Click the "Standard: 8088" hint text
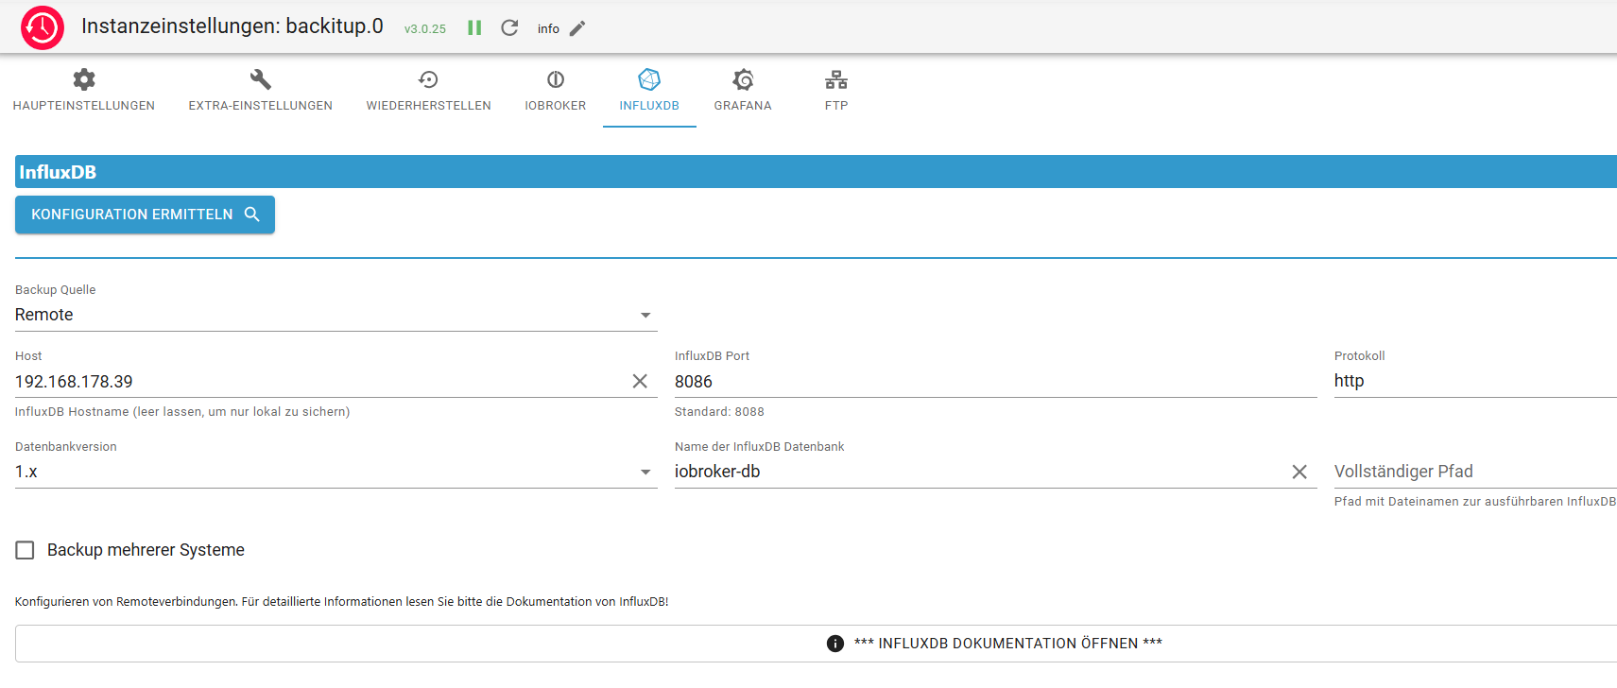This screenshot has height=688, width=1617. point(719,412)
